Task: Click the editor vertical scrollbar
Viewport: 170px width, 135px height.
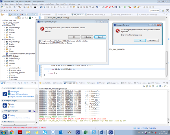Action: (x=167, y=63)
